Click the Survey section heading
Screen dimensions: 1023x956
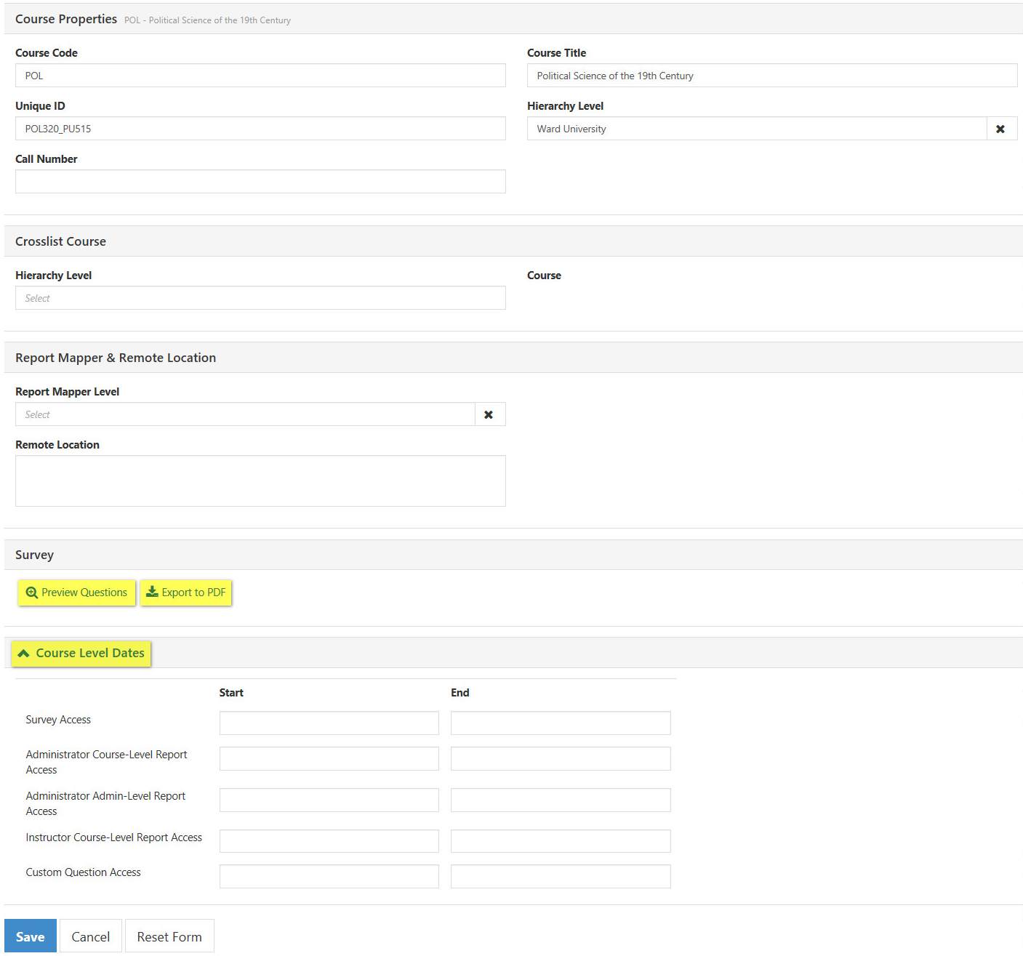coord(34,555)
